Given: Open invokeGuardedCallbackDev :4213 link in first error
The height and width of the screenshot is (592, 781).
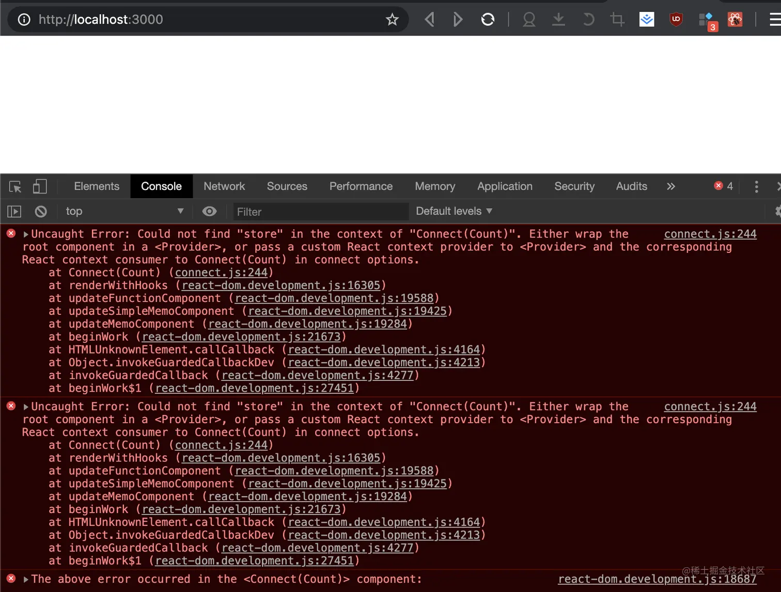Looking at the screenshot, I should pyautogui.click(x=384, y=363).
